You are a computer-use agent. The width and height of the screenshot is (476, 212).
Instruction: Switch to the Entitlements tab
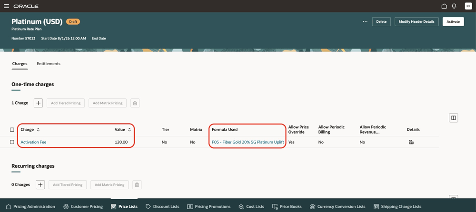49,64
